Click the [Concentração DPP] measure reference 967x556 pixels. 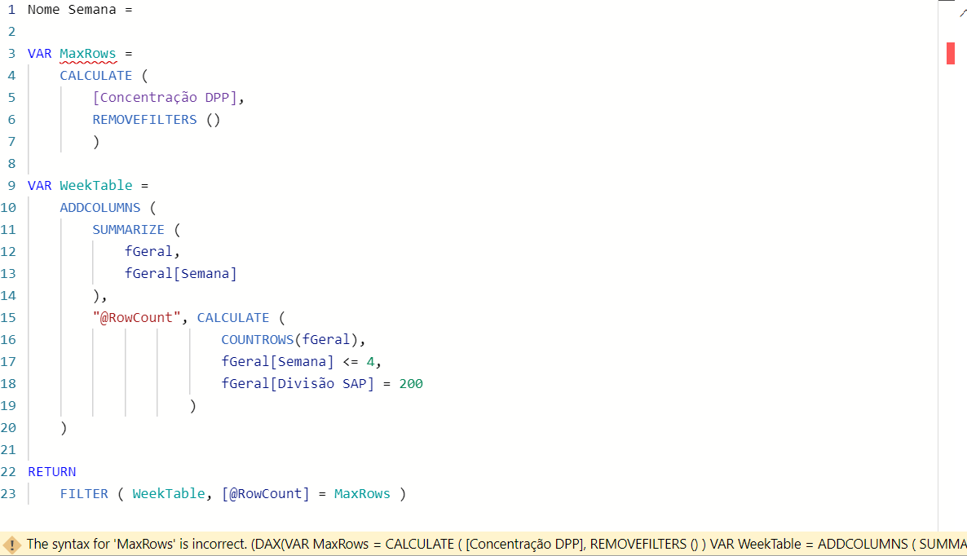coord(165,97)
